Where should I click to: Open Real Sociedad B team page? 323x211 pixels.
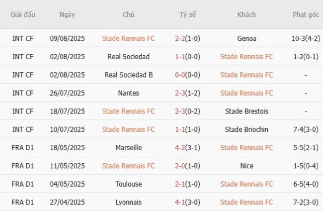[128, 75]
